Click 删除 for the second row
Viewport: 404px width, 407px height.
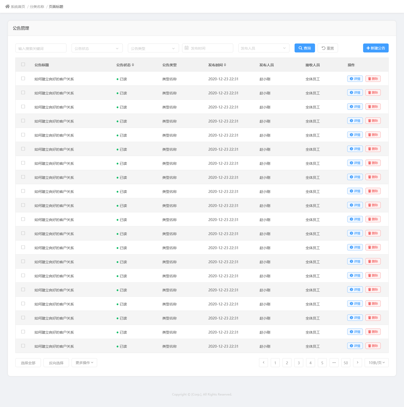click(x=373, y=93)
